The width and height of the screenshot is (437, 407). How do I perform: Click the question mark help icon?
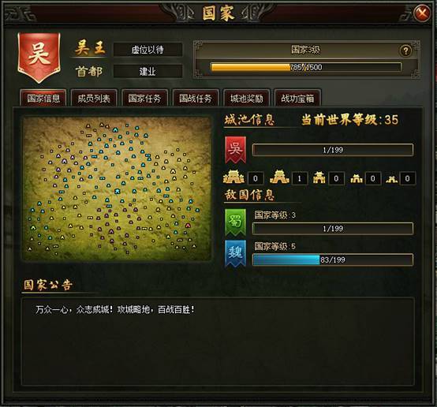pos(405,51)
